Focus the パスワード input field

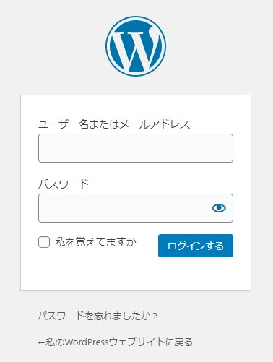click(x=136, y=208)
